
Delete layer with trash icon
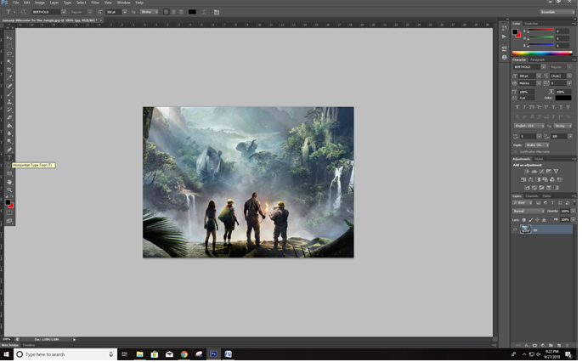click(x=568, y=346)
